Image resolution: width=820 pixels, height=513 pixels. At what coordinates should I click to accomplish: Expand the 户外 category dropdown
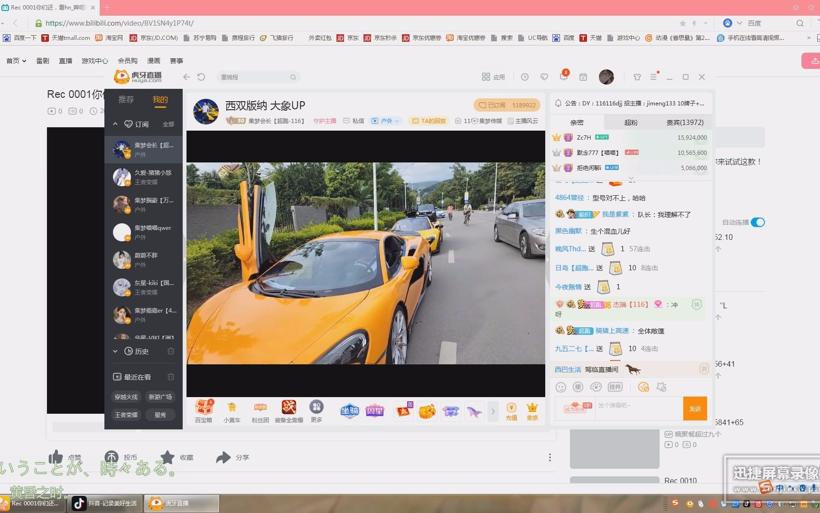pyautogui.click(x=386, y=121)
